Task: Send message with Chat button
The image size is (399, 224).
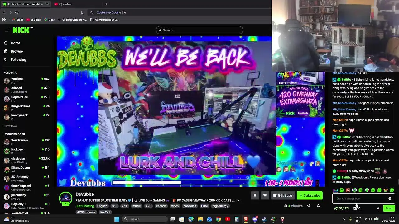Action: pos(389,208)
